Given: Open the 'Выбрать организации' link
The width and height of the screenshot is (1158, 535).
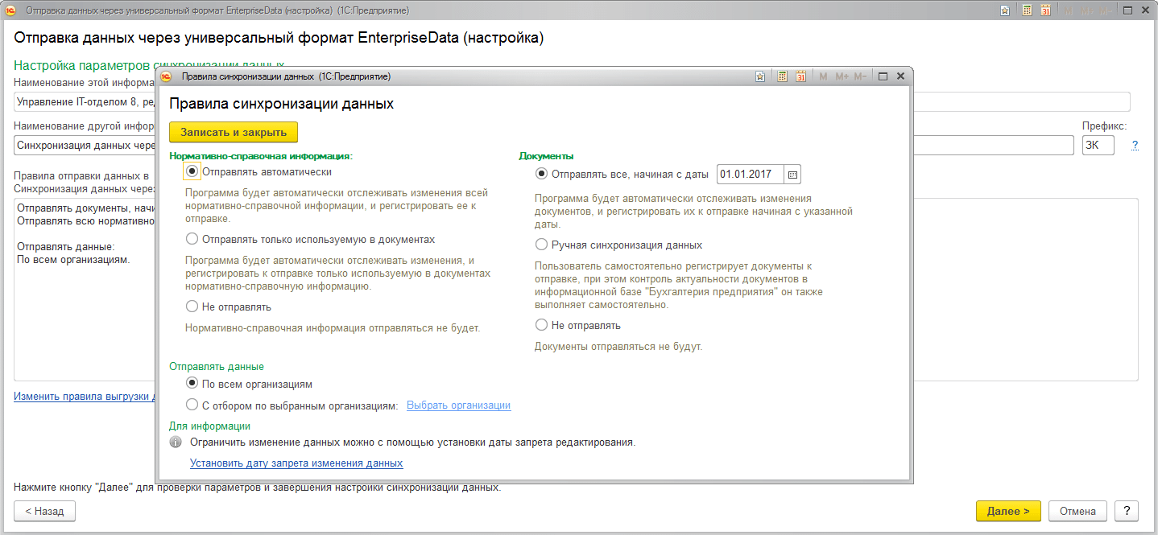Looking at the screenshot, I should [458, 405].
